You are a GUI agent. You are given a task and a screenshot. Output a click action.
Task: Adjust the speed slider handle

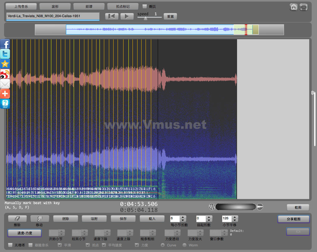pyautogui.click(x=146, y=18)
